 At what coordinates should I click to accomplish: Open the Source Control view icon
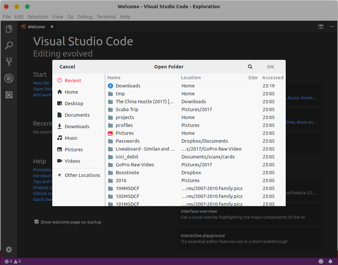pos(9,61)
